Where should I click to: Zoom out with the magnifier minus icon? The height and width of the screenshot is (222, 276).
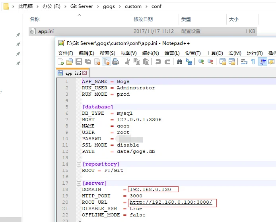pos(210,62)
